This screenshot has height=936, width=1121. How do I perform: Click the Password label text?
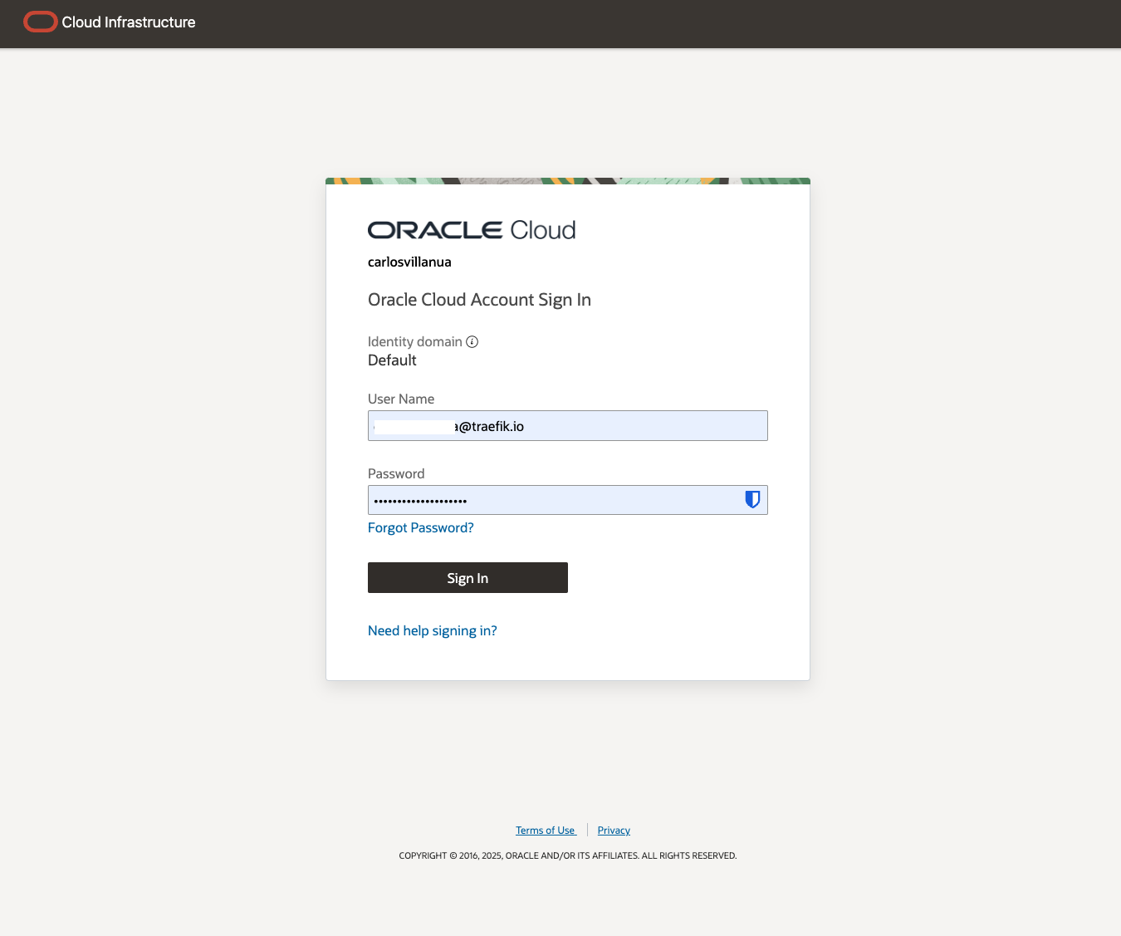click(396, 473)
